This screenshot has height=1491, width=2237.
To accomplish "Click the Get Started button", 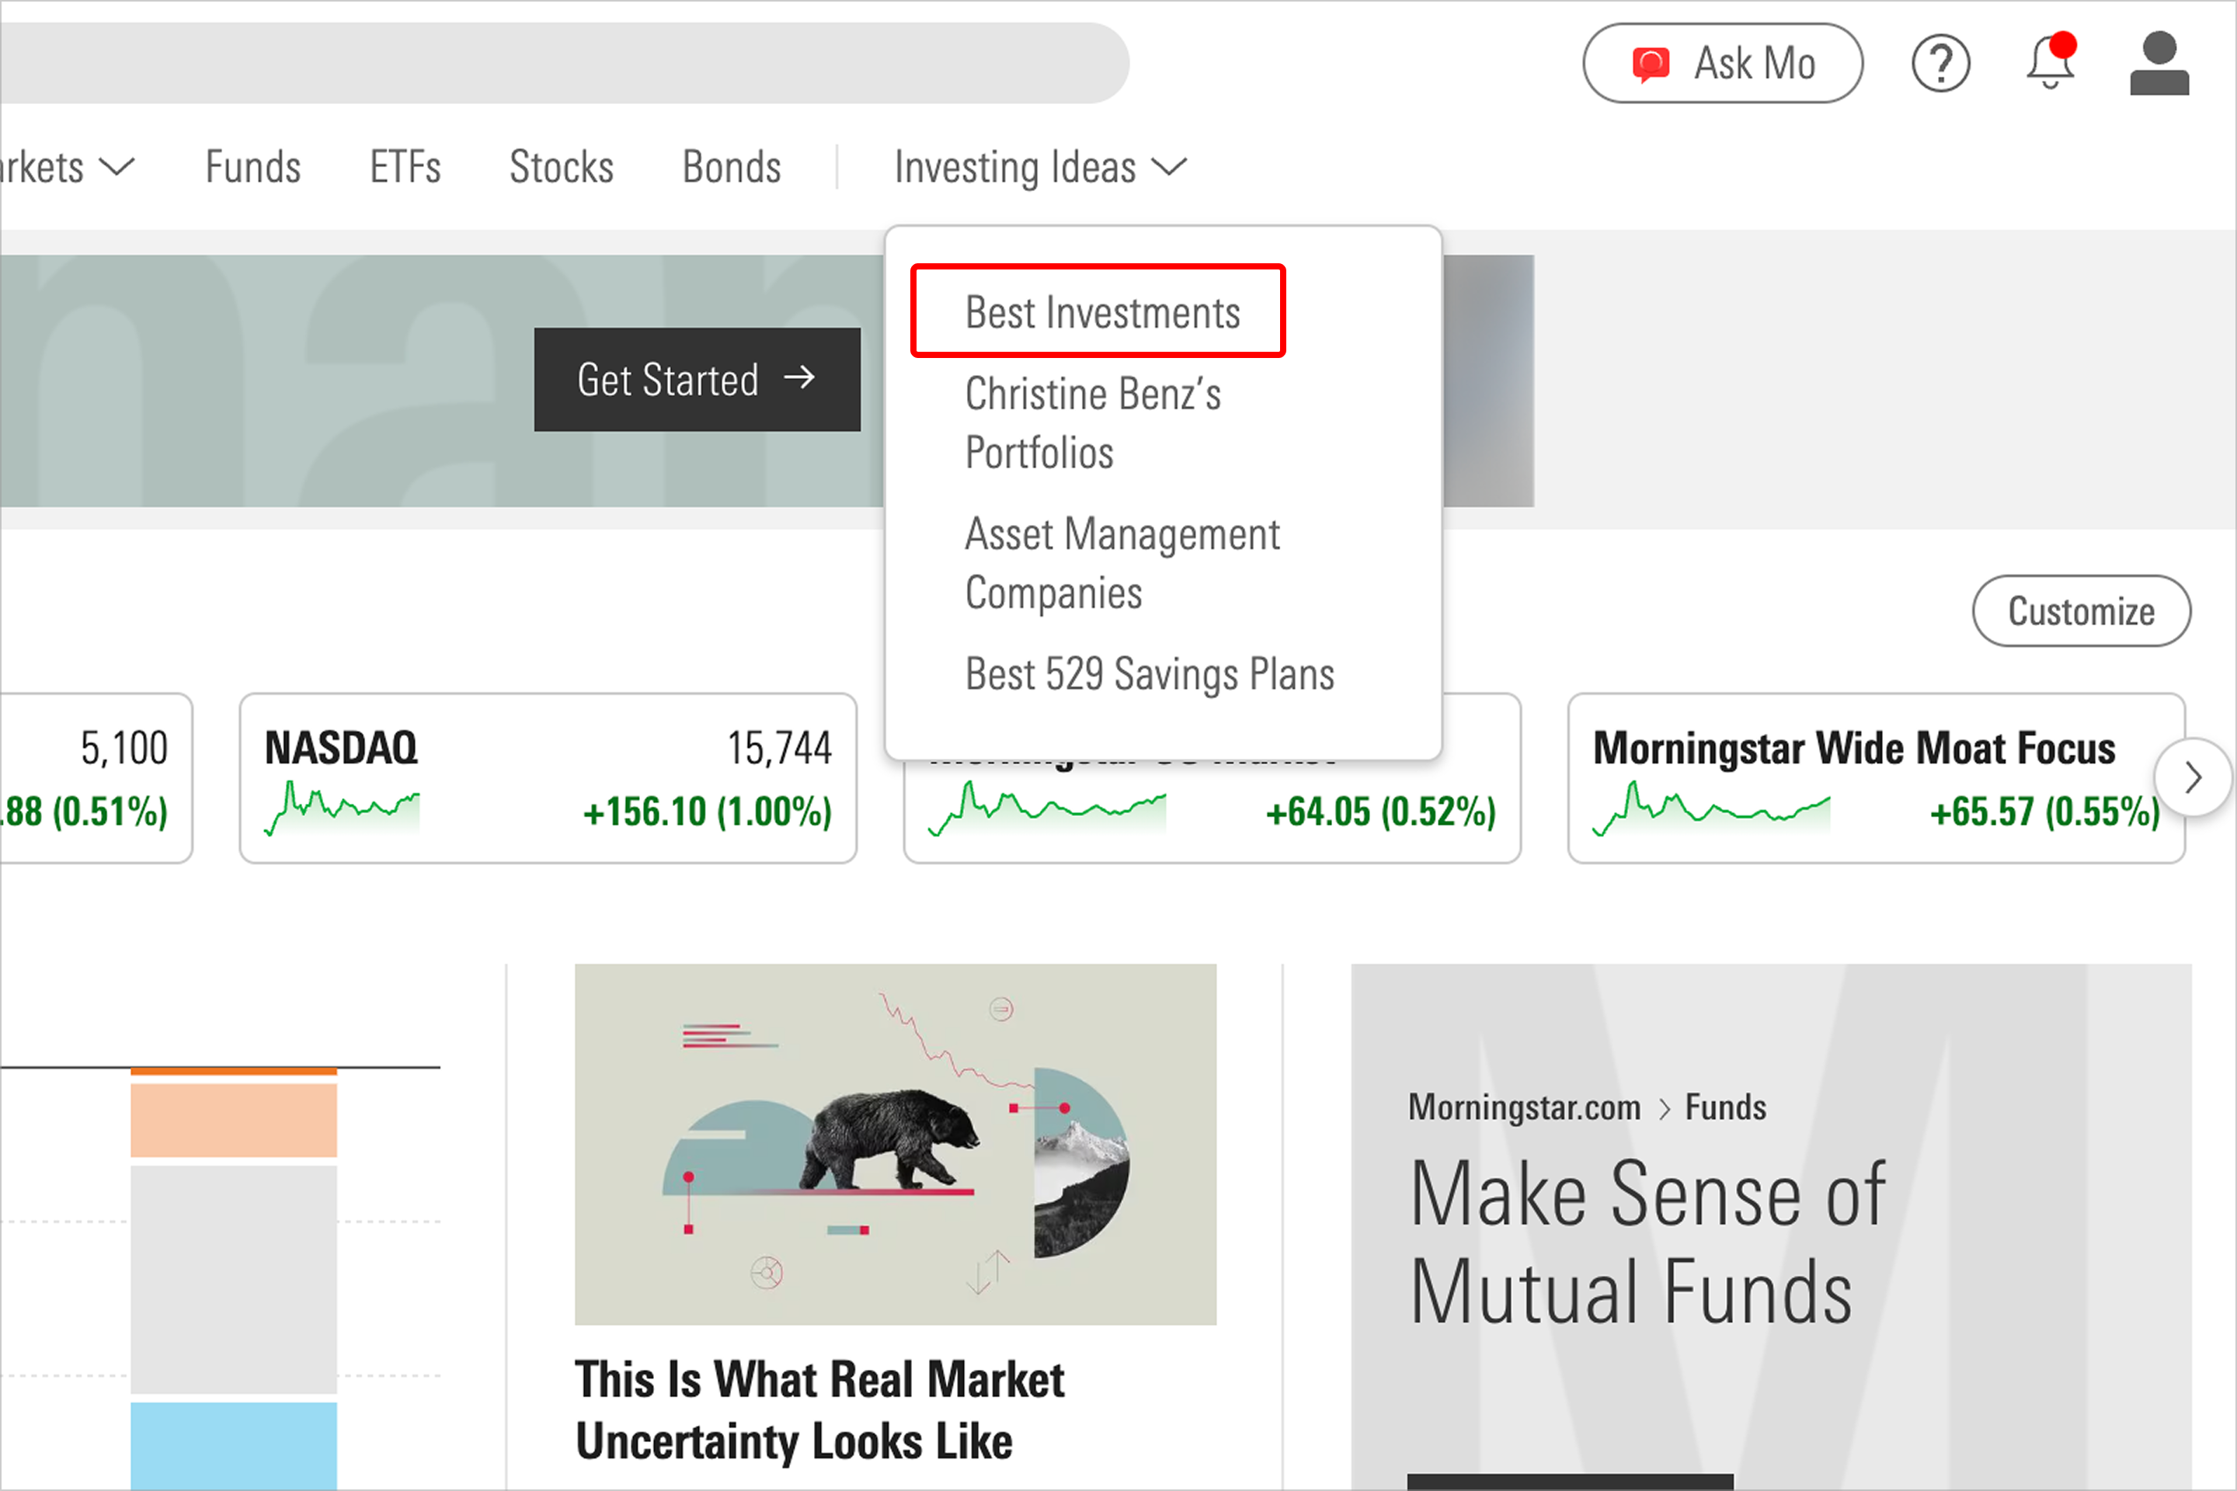I will pos(698,380).
